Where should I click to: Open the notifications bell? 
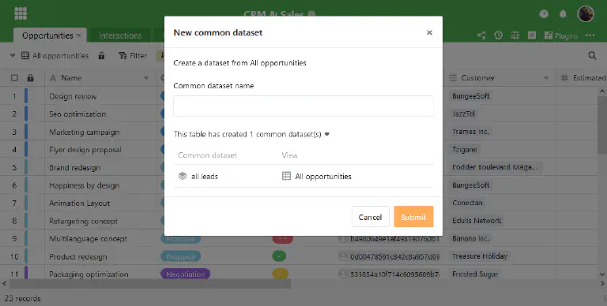pyautogui.click(x=563, y=14)
